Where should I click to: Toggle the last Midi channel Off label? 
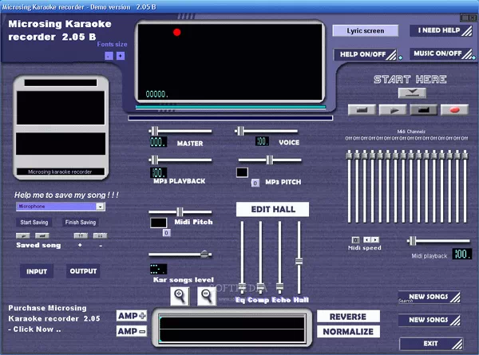pyautogui.click(x=465, y=138)
